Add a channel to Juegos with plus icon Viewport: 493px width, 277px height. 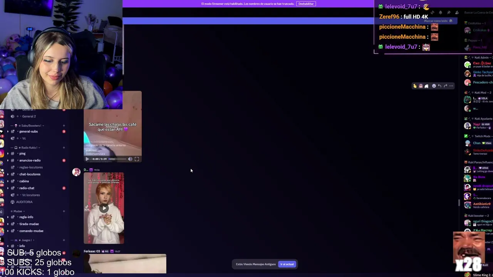tap(64, 240)
